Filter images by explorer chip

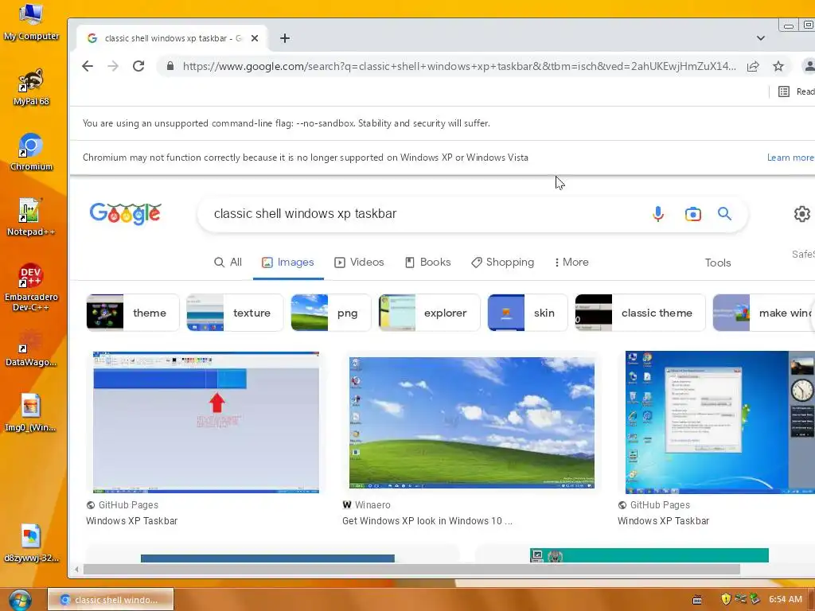pyautogui.click(x=429, y=313)
